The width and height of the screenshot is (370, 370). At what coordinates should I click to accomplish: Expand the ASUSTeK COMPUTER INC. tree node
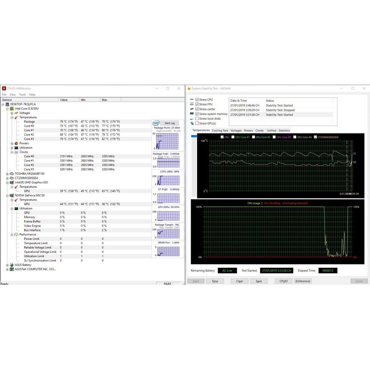[7, 269]
